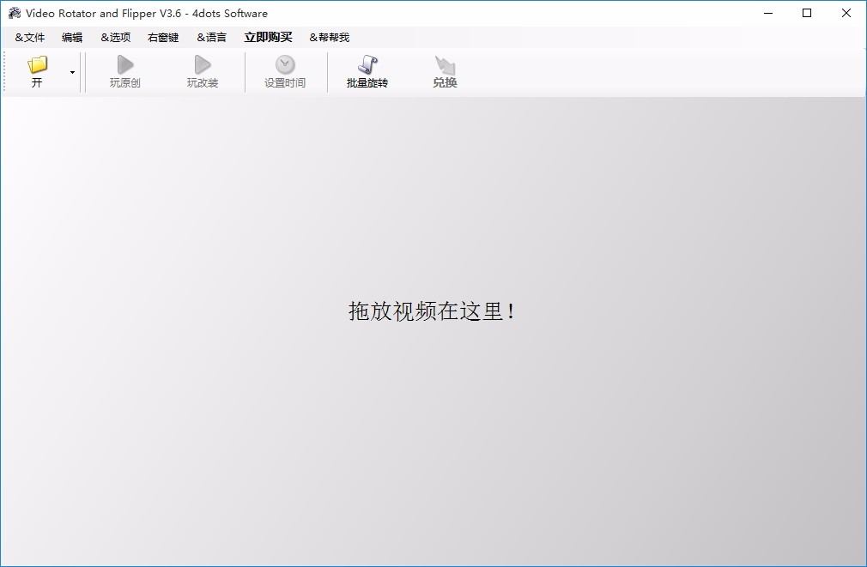The width and height of the screenshot is (867, 567).
Task: Click the app icon in title bar
Action: [x=15, y=13]
